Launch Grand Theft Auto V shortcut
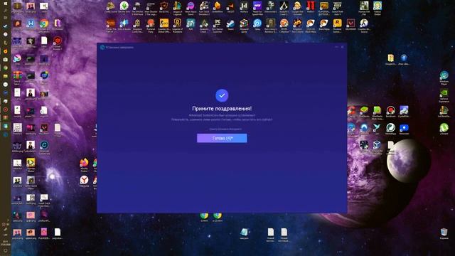This screenshot has height=256, width=455. click(338, 8)
